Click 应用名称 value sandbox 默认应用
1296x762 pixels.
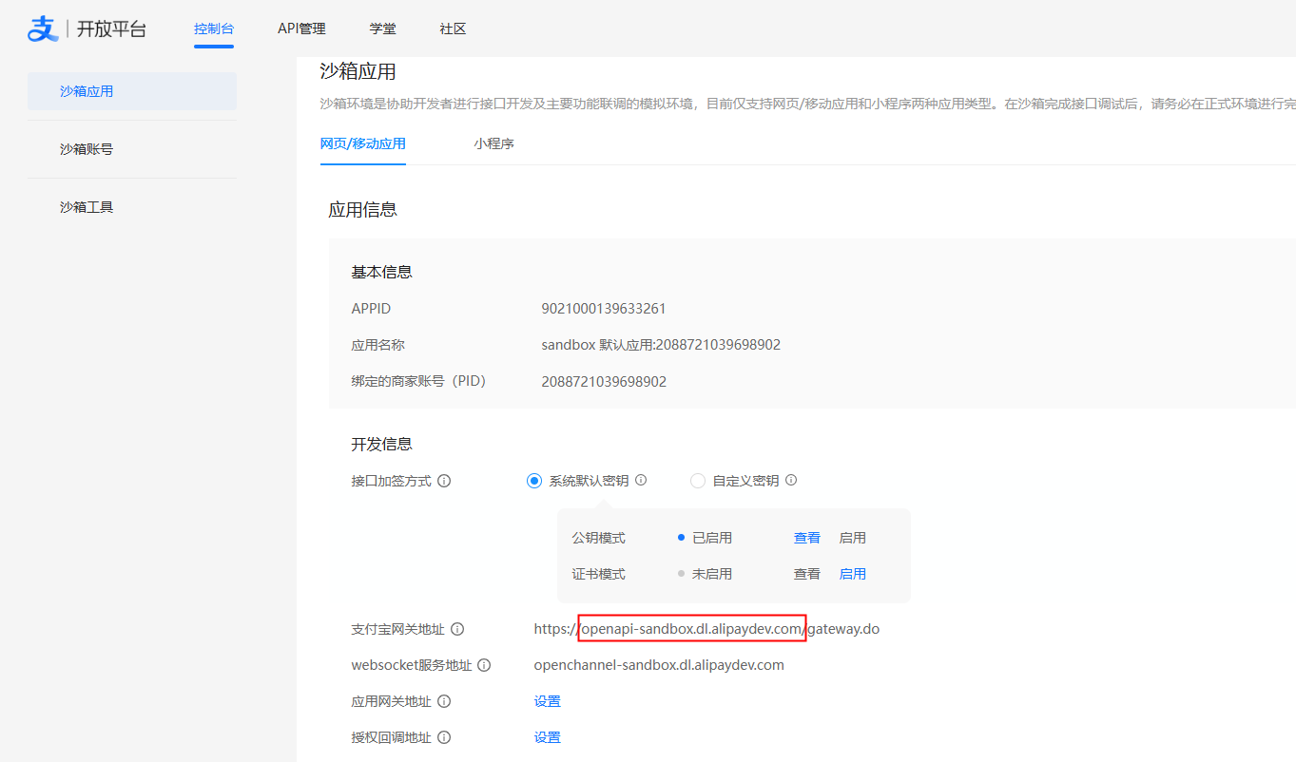point(661,345)
